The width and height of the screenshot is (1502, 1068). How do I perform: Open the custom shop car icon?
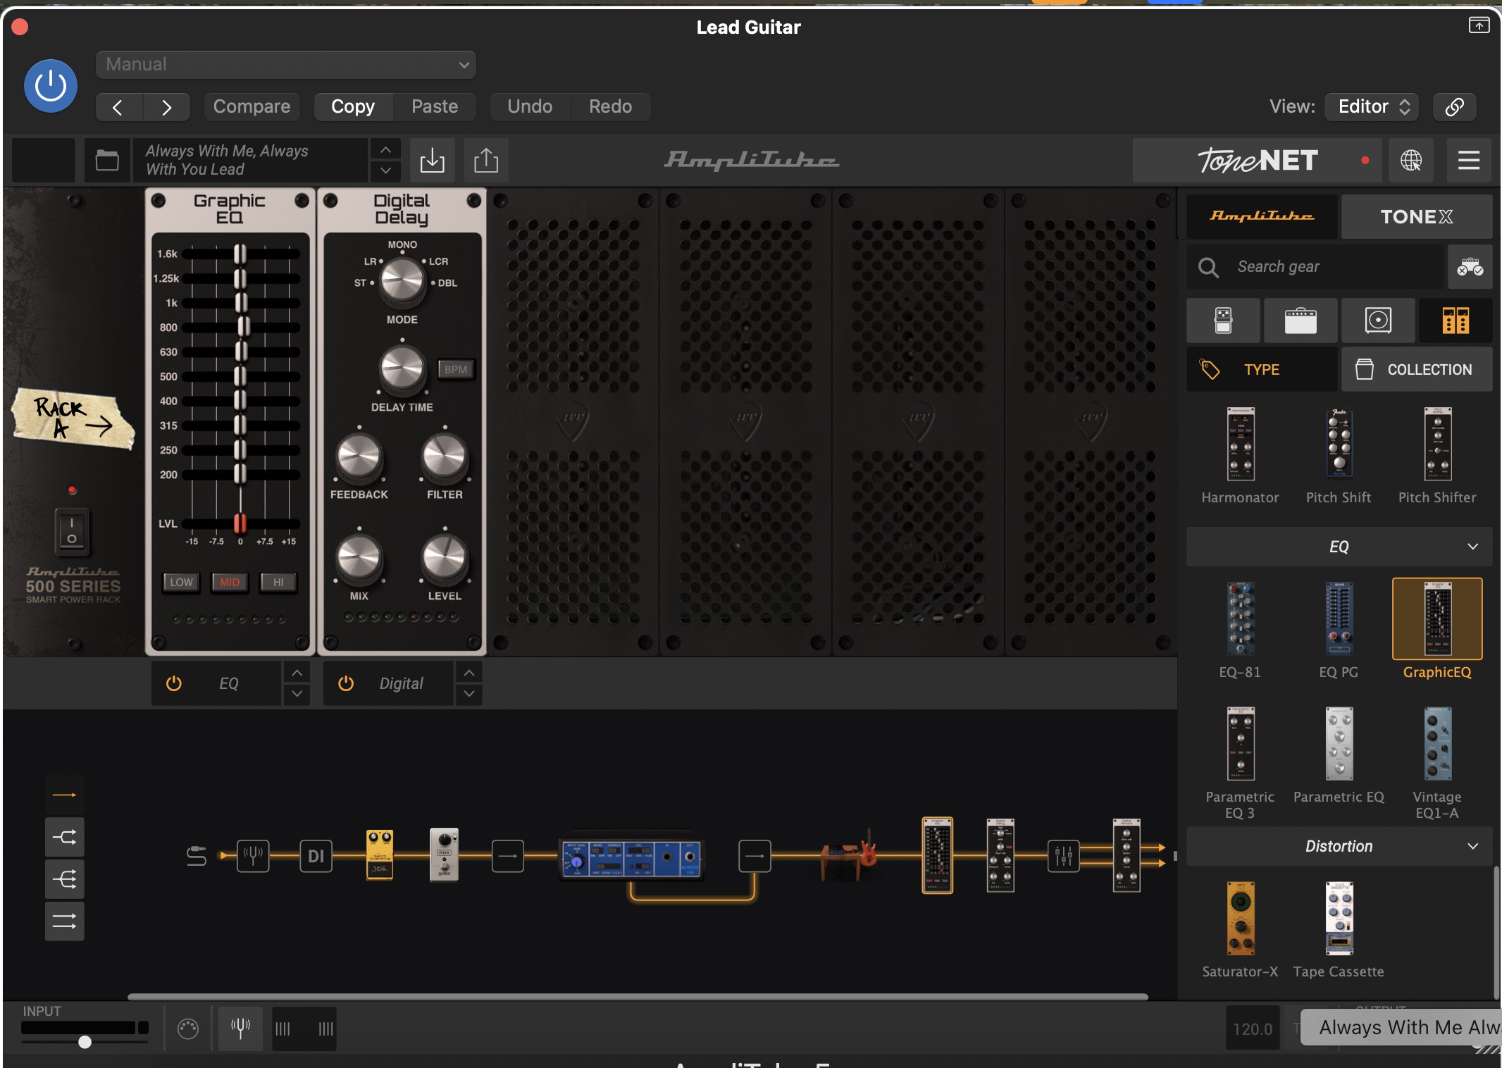click(x=1470, y=267)
